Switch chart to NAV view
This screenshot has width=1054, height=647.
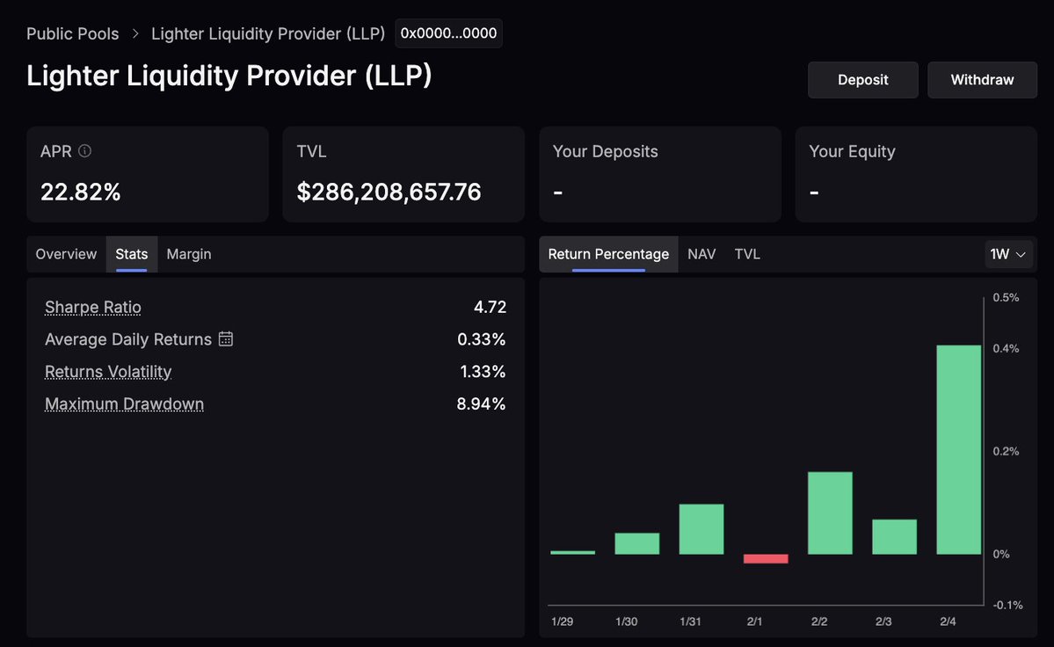click(x=701, y=254)
